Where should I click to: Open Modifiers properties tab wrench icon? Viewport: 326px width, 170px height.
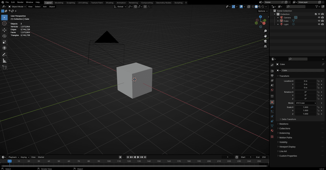[x=272, y=107]
